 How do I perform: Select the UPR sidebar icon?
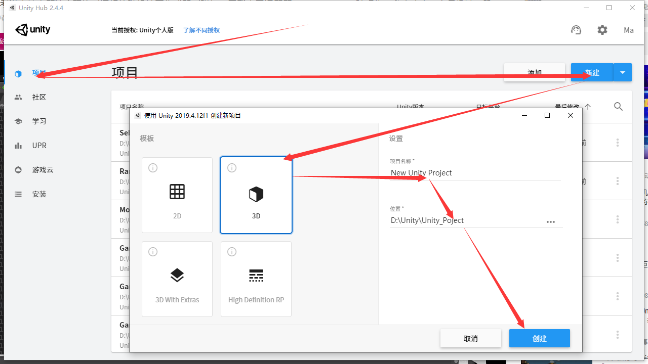pos(18,145)
